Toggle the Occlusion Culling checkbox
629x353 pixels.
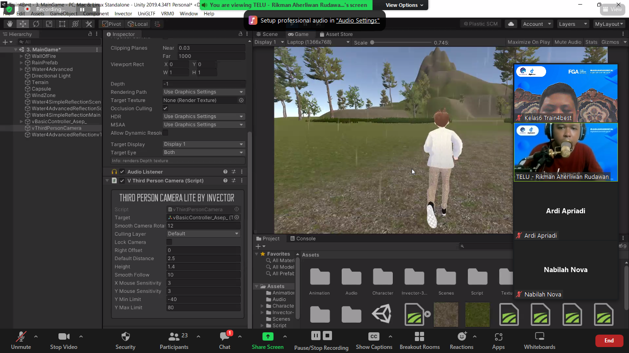[x=165, y=108]
